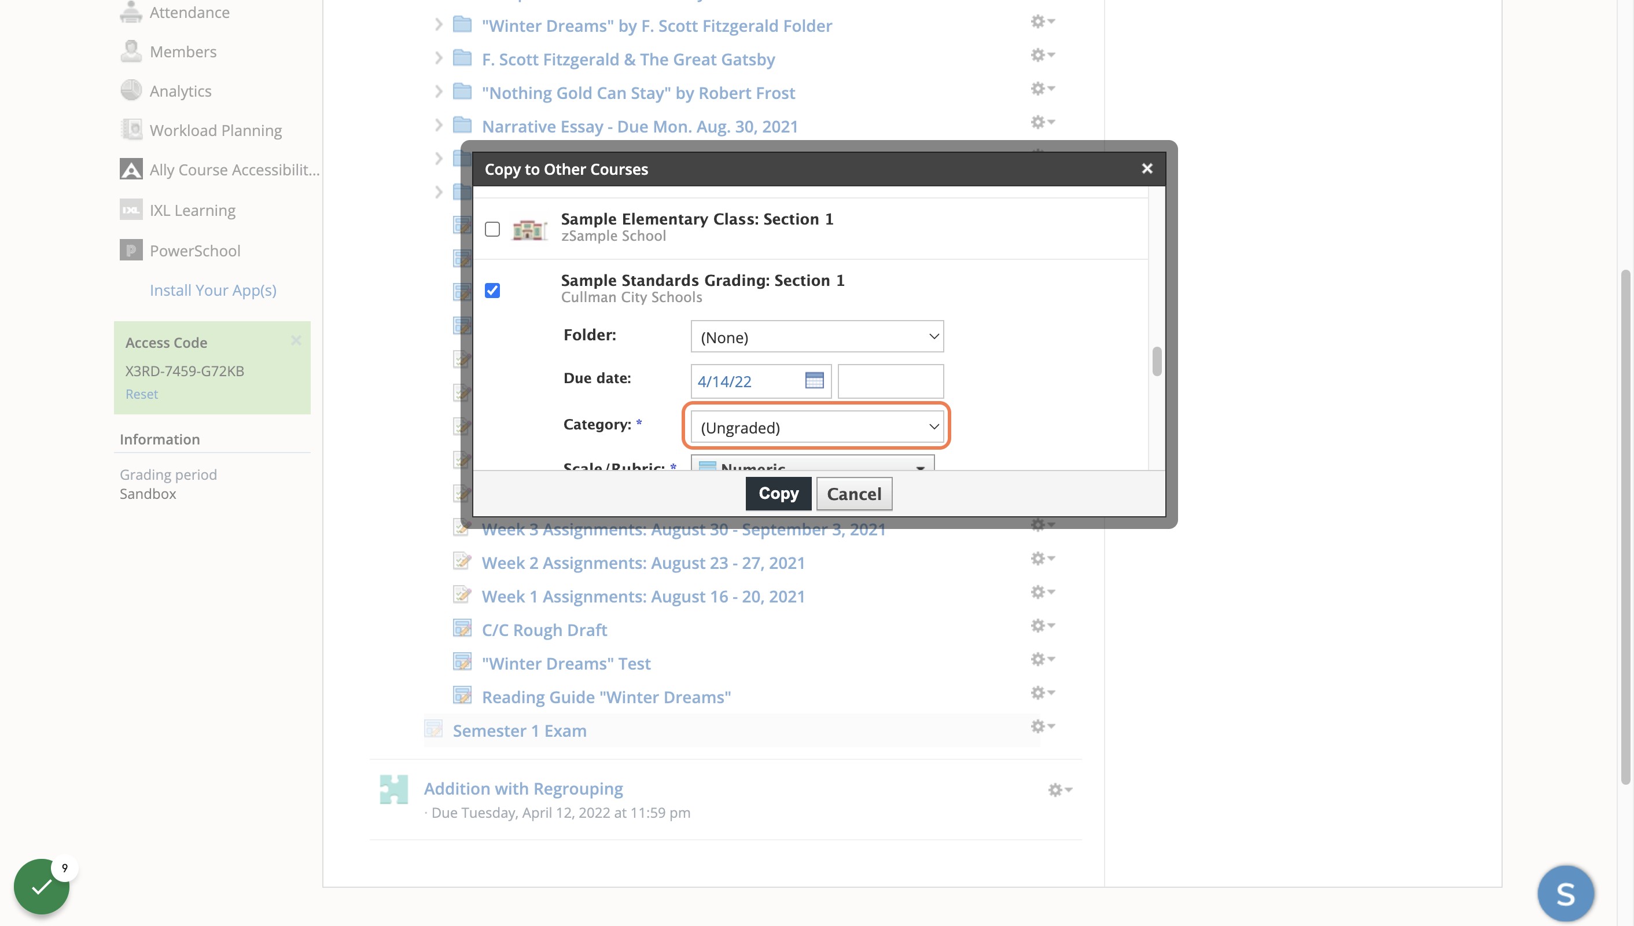Viewport: 1634px width, 926px height.
Task: Open the Category dropdown showing (Ungraded)
Action: coord(817,427)
